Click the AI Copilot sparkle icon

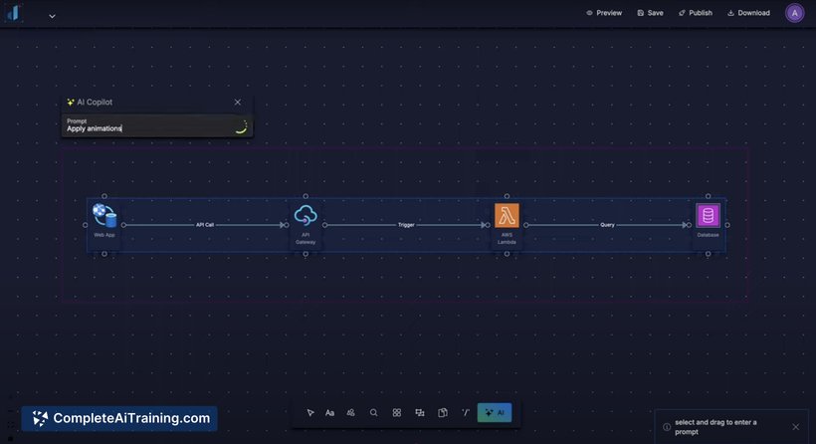(x=71, y=102)
